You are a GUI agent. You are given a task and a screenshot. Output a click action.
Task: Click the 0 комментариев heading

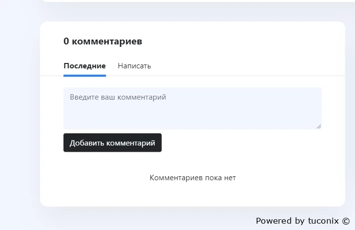coord(103,42)
